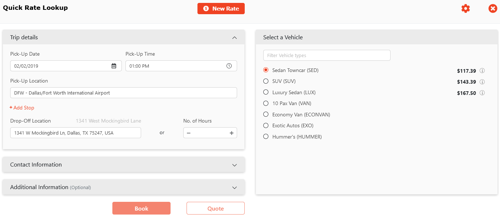Select the SUV (SUV) radio button

[x=266, y=81]
